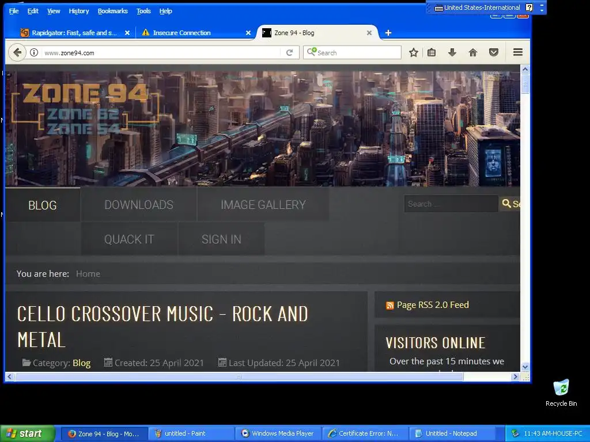The image size is (590, 442).
Task: Go back using the Firefox back arrow
Action: tap(17, 52)
